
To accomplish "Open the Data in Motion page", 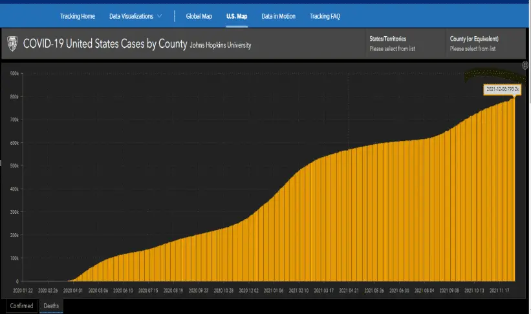I will (x=278, y=16).
